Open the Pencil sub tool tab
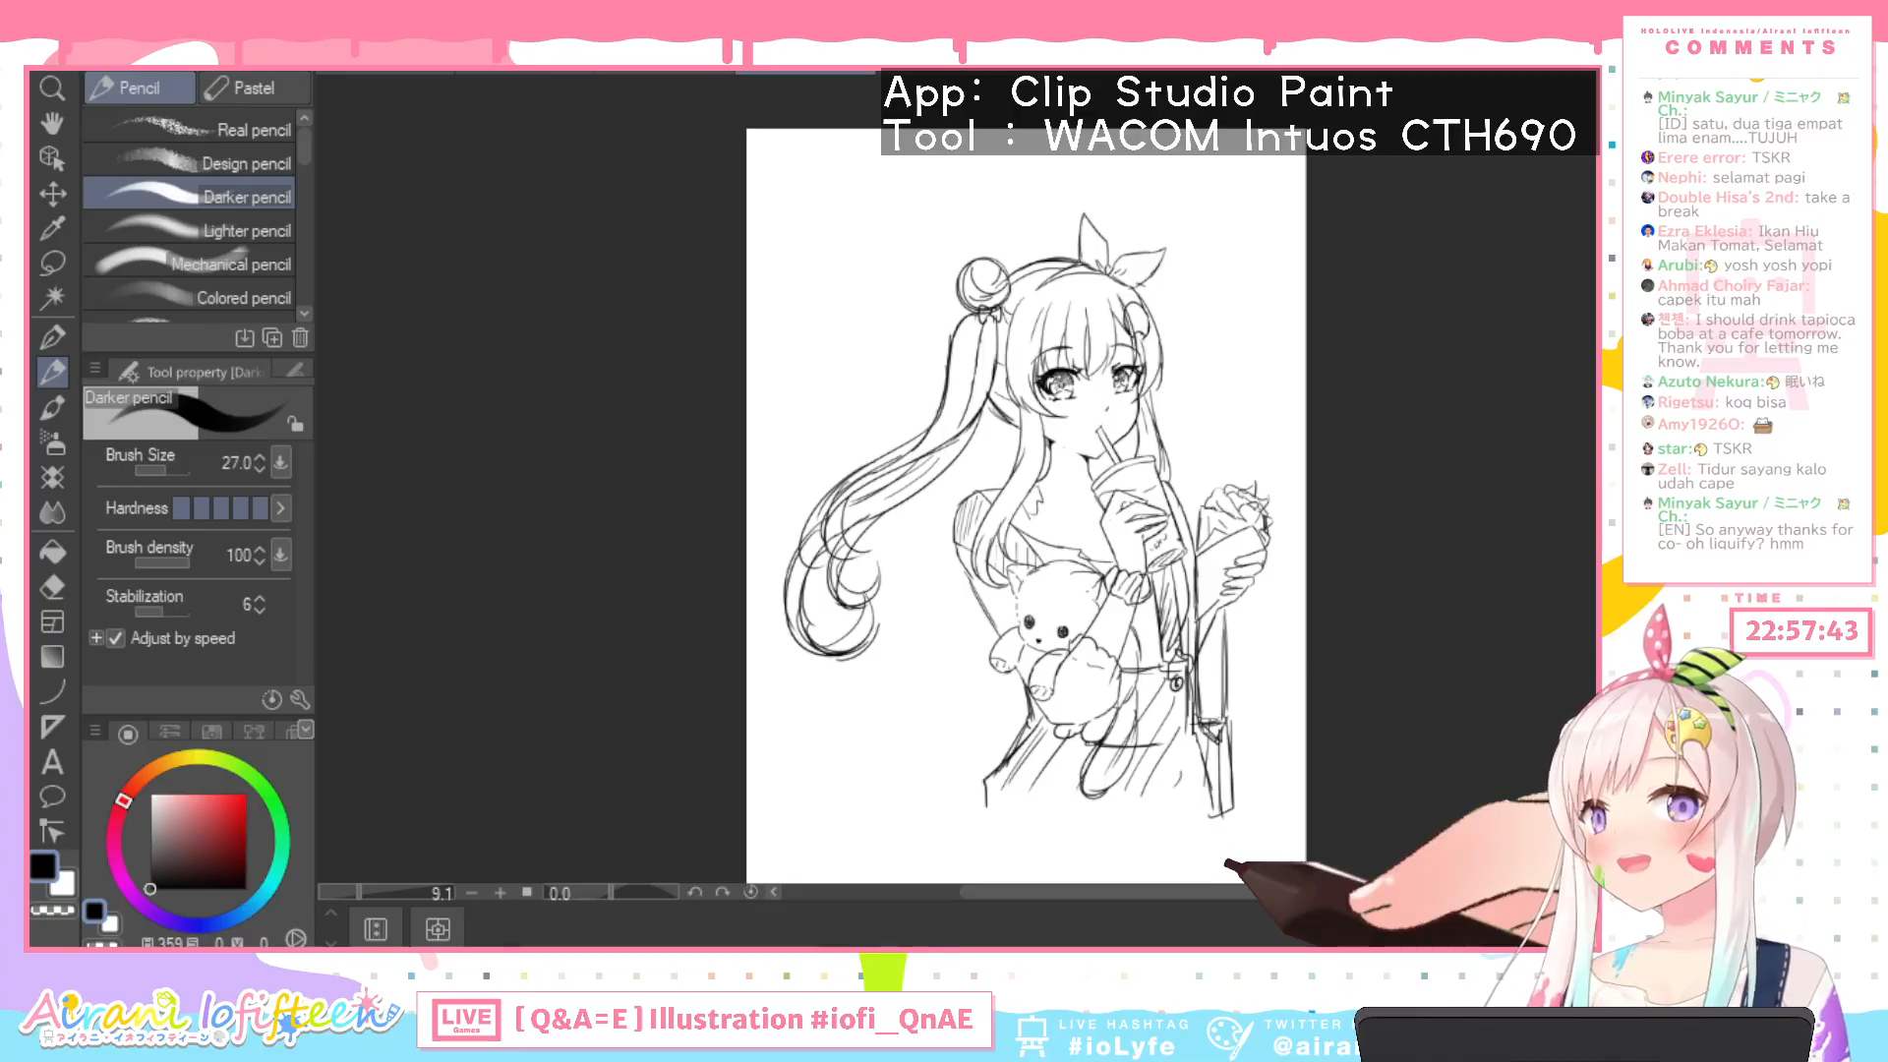 [x=139, y=88]
